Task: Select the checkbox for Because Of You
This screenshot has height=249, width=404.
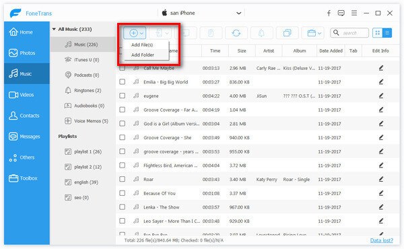Action: point(123,193)
